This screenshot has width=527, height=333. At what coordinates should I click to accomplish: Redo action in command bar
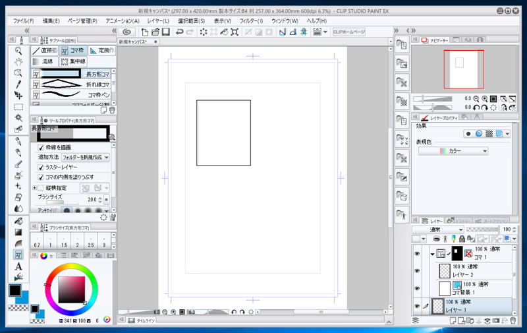[190, 32]
